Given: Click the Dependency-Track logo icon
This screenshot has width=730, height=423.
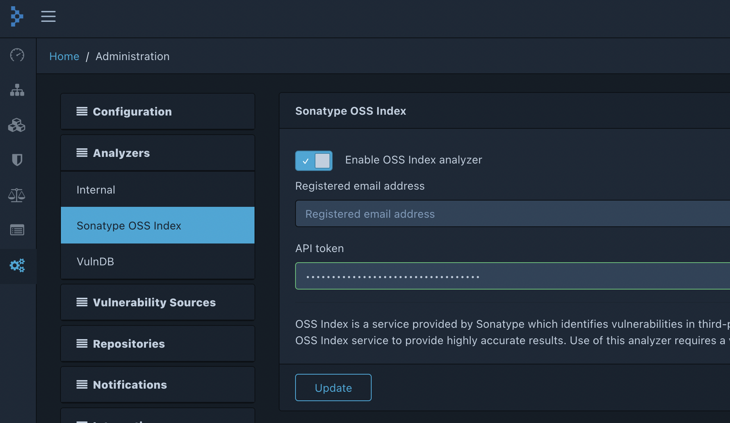Looking at the screenshot, I should tap(17, 16).
